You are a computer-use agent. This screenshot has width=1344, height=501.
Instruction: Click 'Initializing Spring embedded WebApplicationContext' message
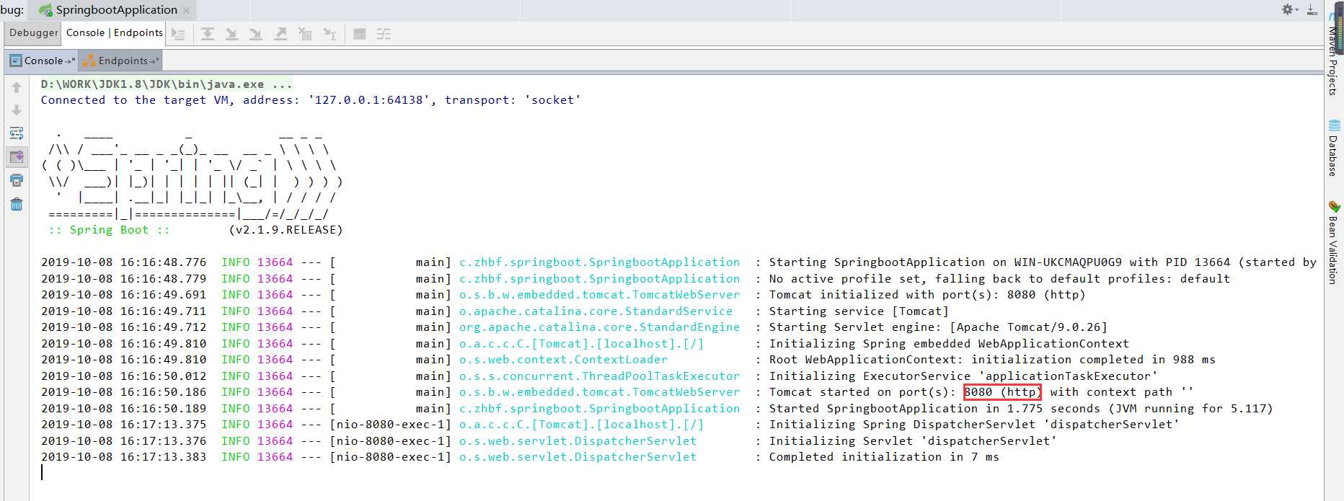tap(949, 344)
